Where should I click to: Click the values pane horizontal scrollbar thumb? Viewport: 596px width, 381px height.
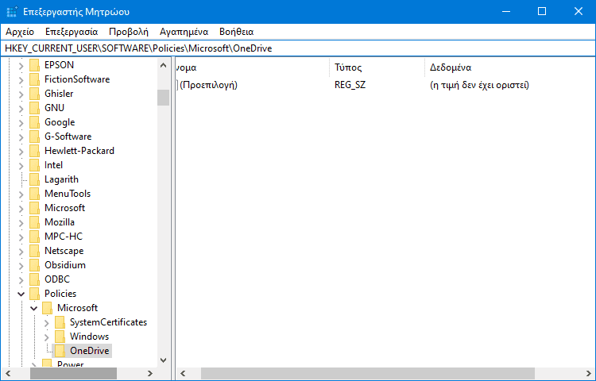pyautogui.click(x=368, y=374)
